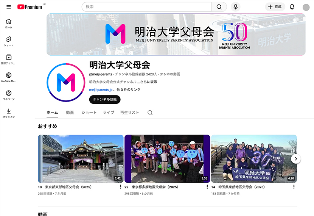
Task: Start voice search with microphone icon
Action: [x=236, y=7]
